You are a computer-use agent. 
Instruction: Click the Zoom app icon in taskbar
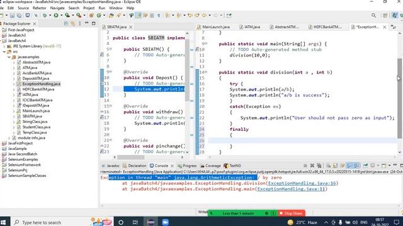tap(165, 222)
